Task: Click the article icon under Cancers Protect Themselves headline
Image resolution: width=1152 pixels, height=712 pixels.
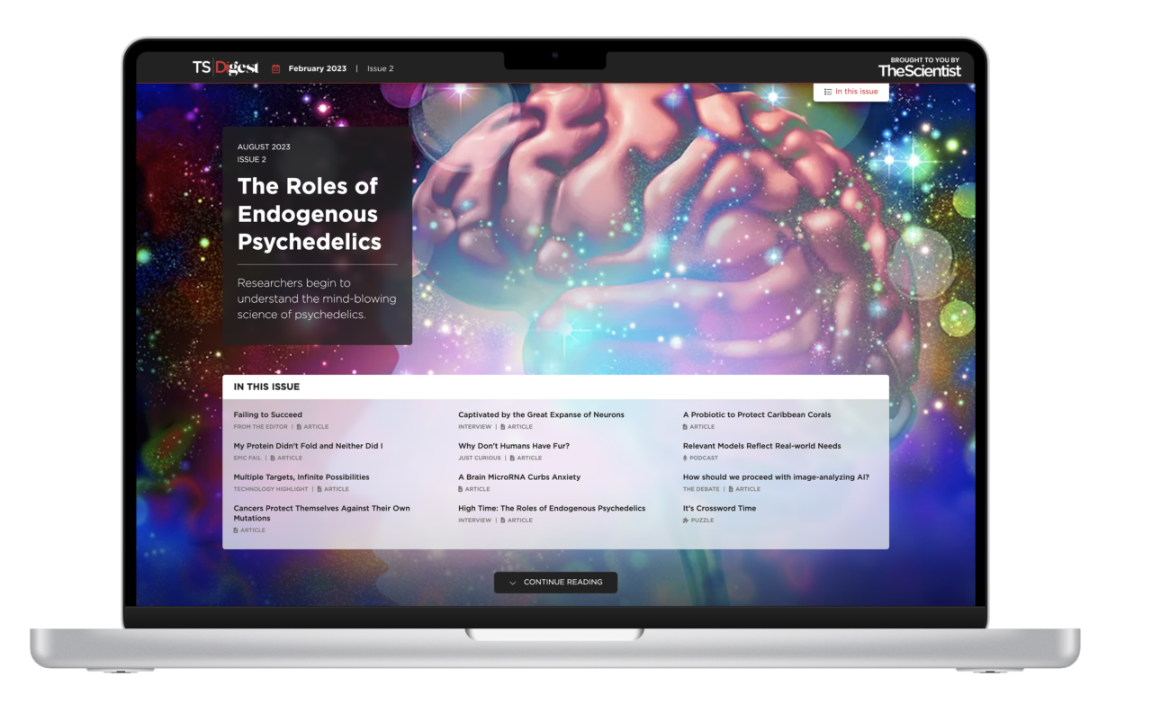Action: coord(238,530)
